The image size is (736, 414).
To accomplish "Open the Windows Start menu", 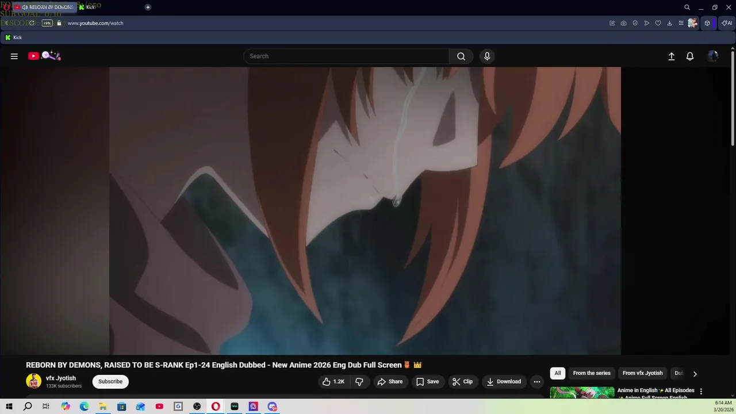I will 9,407.
